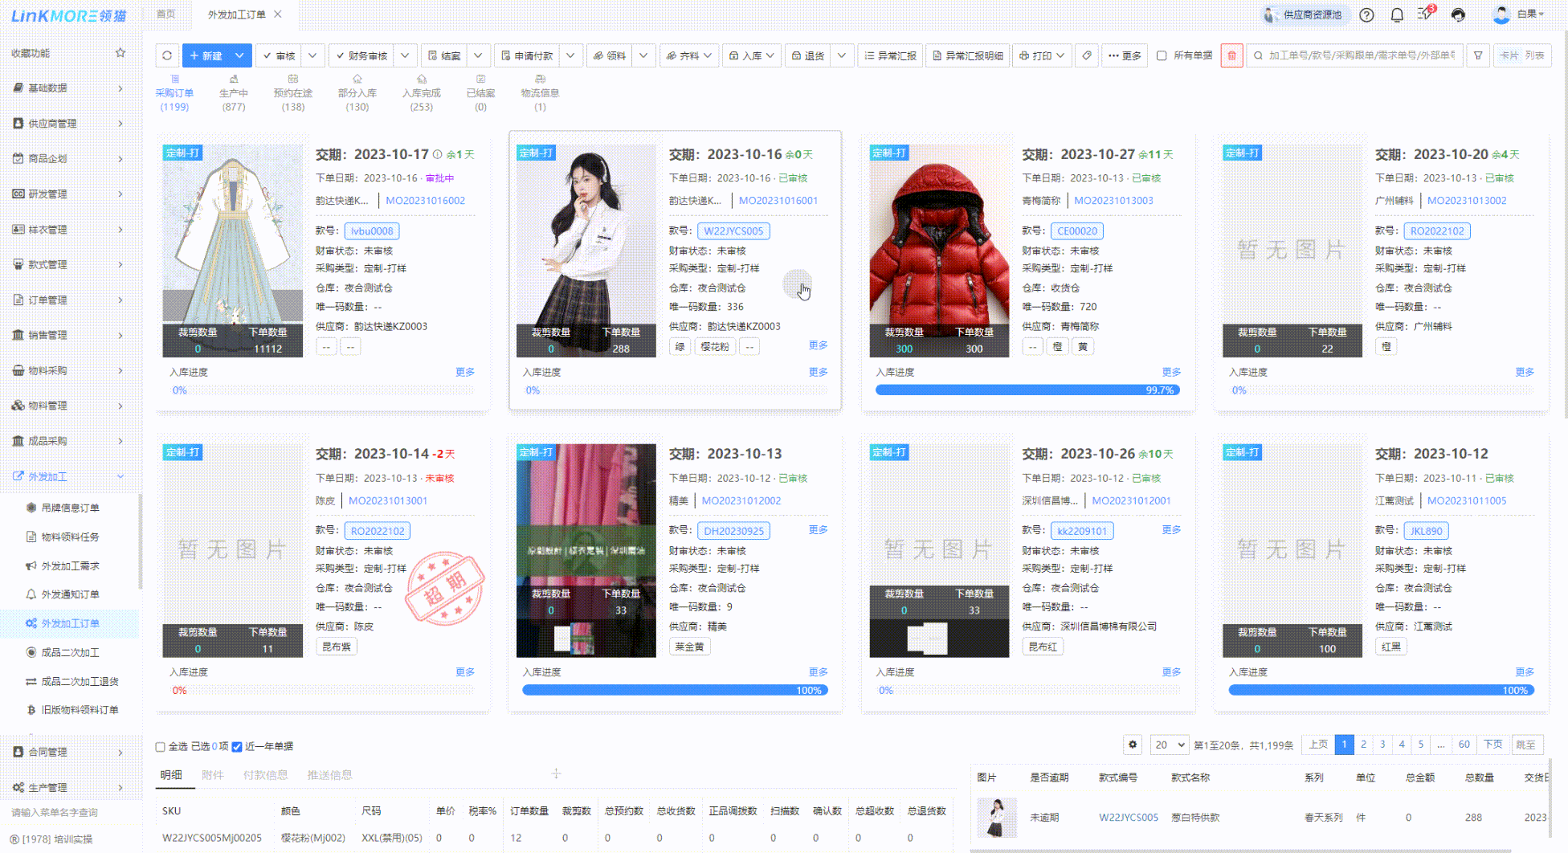Expand 供应商管理 sidebar menu
Image resolution: width=1568 pixels, height=853 pixels.
click(x=69, y=123)
